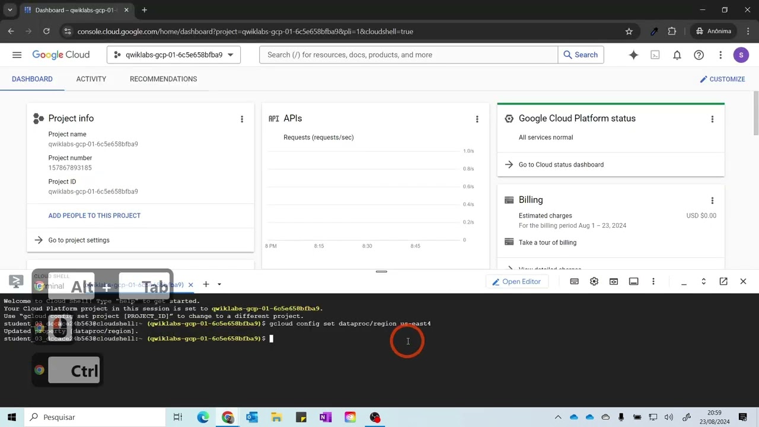Add a new Cloud Shell terminal tab
This screenshot has width=759, height=427.
206,284
